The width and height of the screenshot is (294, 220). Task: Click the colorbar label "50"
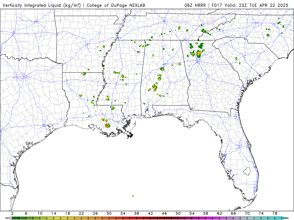[178, 213]
